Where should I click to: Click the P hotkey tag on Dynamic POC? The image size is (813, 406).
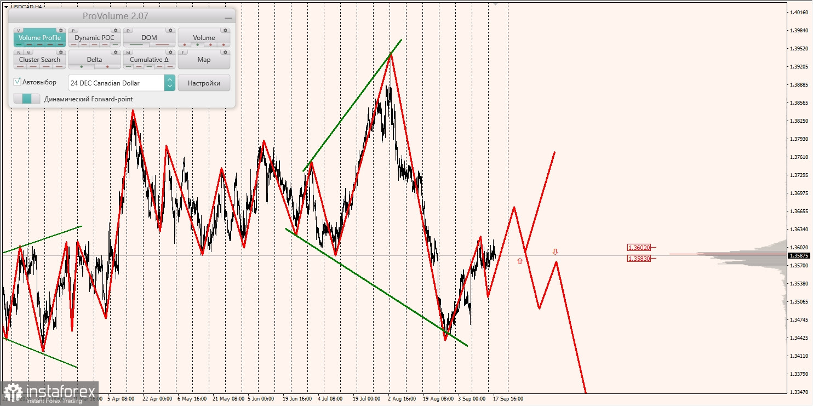pyautogui.click(x=74, y=31)
